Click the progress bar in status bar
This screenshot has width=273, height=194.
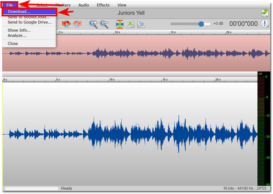[x=32, y=189]
